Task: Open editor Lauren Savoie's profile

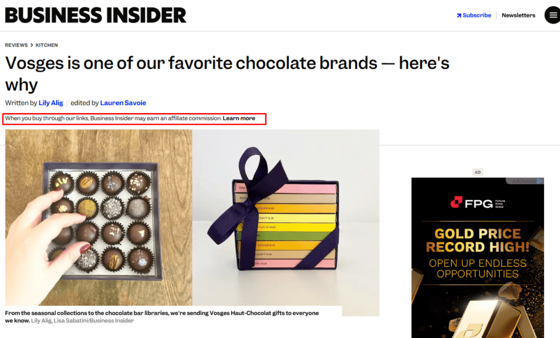Action: pos(123,103)
